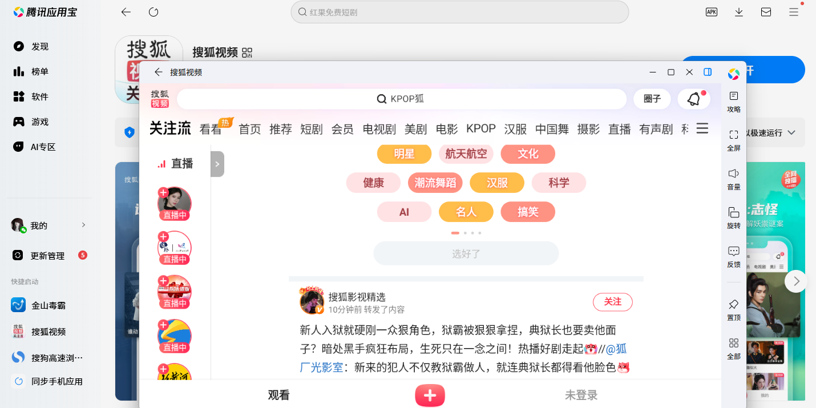Viewport: 816px width, 408px height.
Task: Open the 游戏 section
Action: (31, 122)
